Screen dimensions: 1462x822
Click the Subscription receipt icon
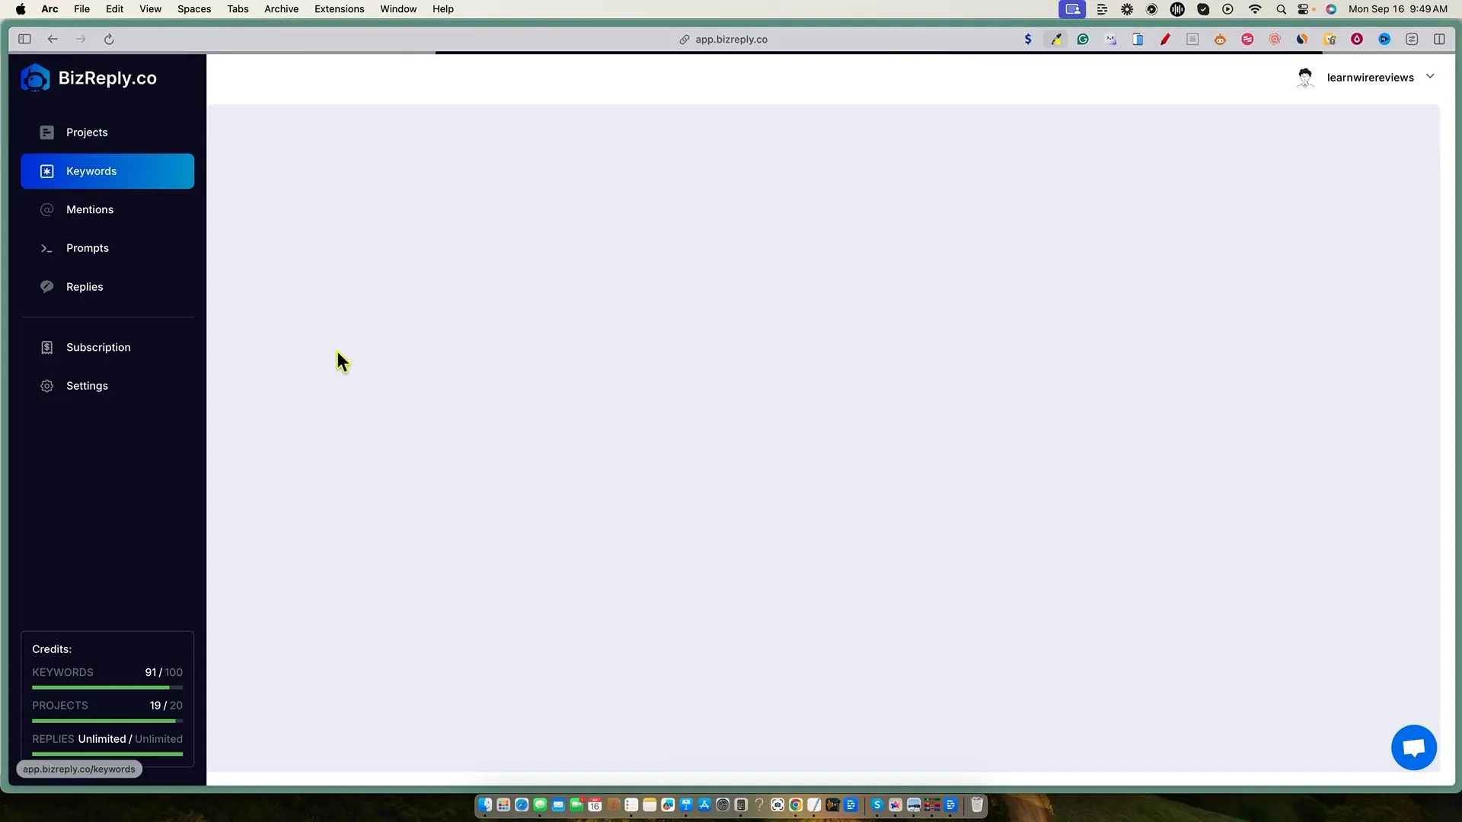(46, 347)
